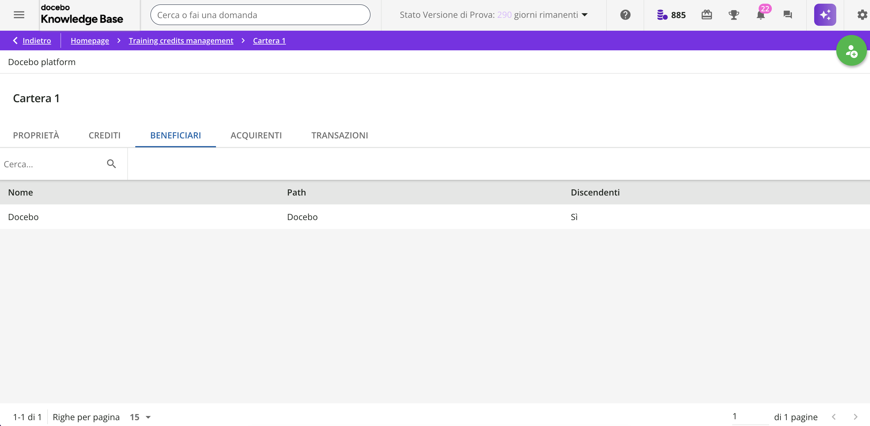Open the rows per page dropdown
This screenshot has height=426, width=870.
141,417
